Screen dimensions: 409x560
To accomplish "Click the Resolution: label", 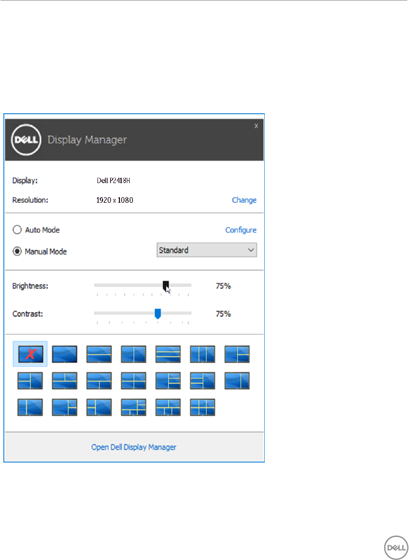I will [x=30, y=200].
